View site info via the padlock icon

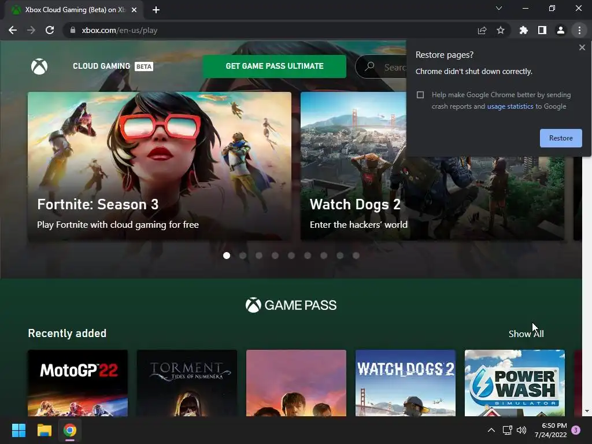73,30
